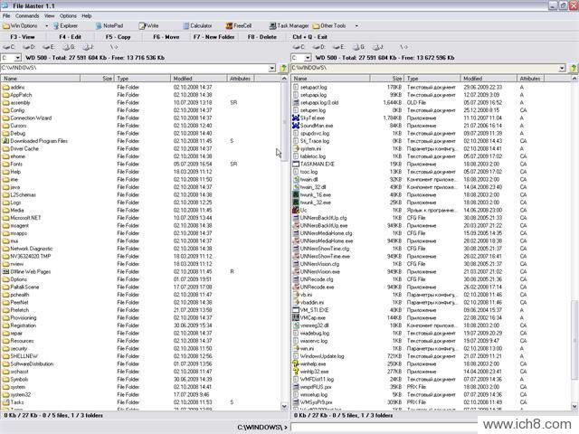Viewport: 579px width, 434px height.
Task: Sort right panel by Size column
Action: pos(386,79)
